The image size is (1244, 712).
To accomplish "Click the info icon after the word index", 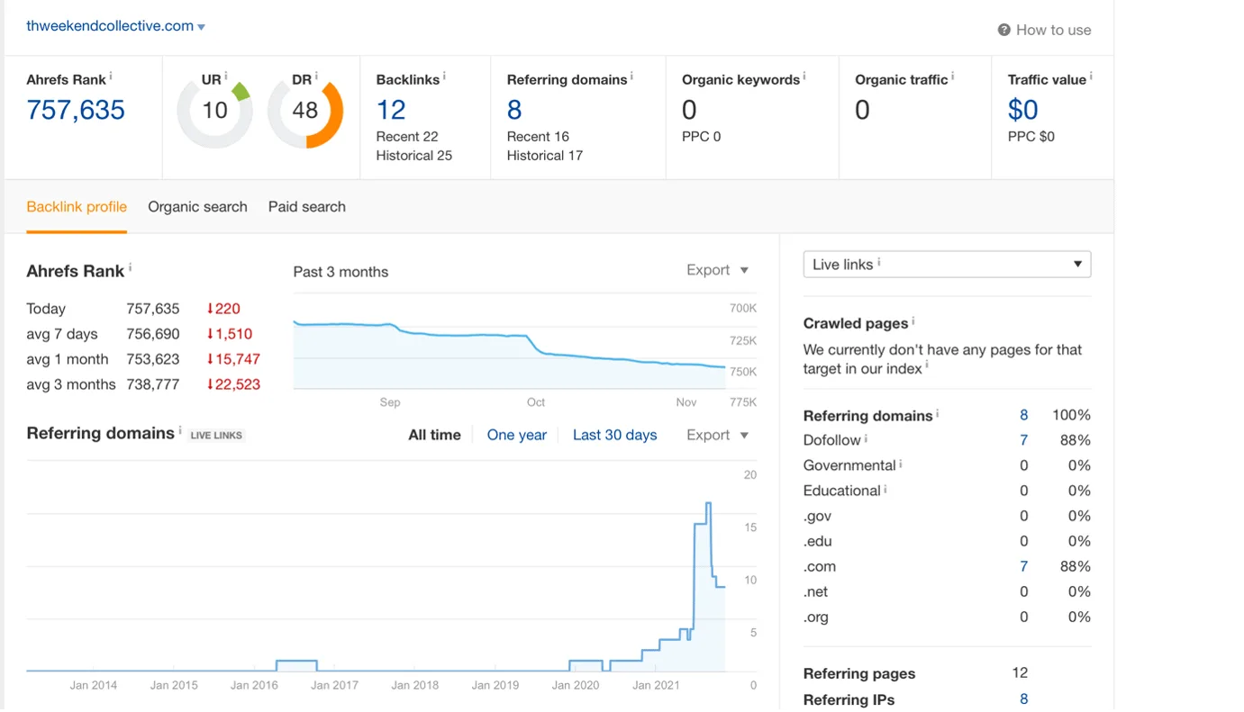I will 927,365.
